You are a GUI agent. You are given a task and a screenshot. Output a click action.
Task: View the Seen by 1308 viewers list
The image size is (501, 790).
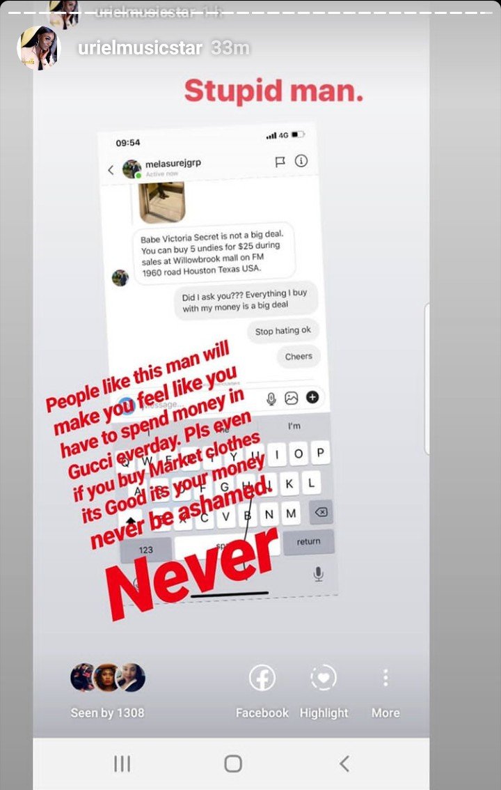(x=107, y=713)
